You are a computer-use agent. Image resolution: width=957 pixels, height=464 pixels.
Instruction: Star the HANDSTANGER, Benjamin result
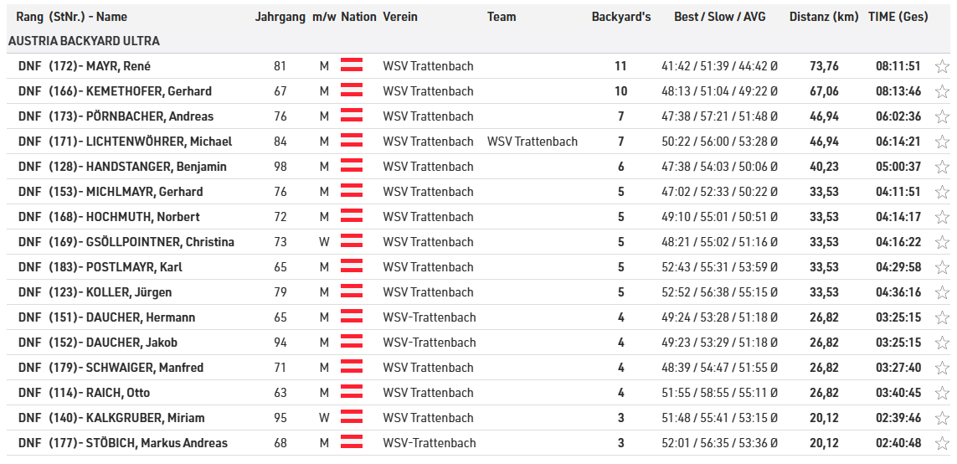942,167
